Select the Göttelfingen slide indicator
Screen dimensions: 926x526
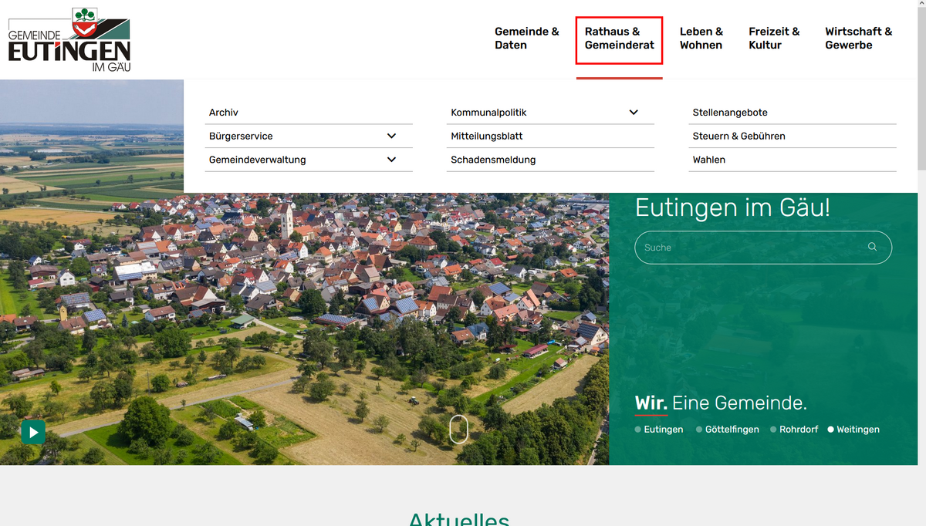coord(728,430)
